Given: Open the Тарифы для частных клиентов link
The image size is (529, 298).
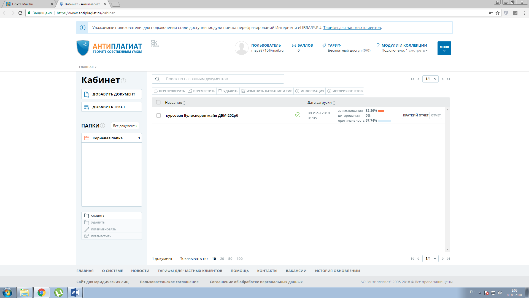Looking at the screenshot, I should [x=352, y=28].
